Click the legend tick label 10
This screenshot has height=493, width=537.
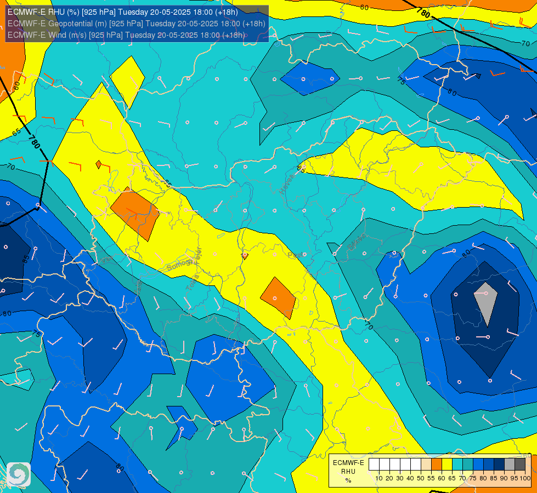[379, 478]
